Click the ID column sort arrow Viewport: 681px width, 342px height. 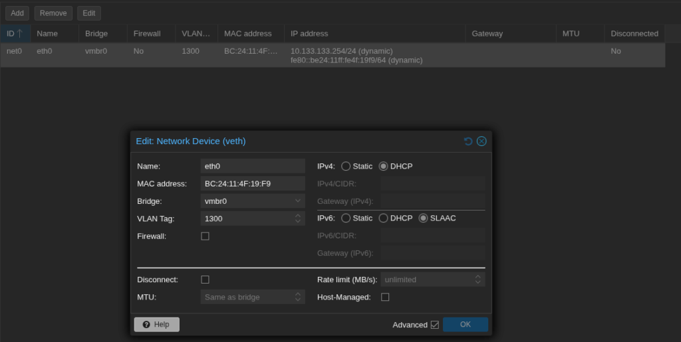coord(20,34)
